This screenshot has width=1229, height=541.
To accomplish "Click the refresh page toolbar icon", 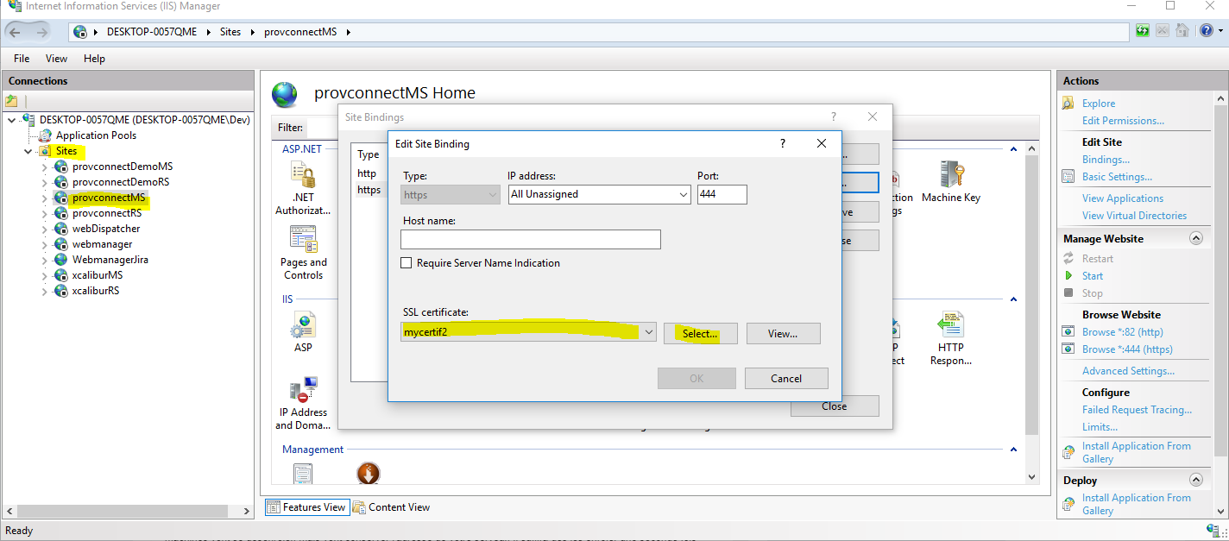I will click(x=1143, y=30).
